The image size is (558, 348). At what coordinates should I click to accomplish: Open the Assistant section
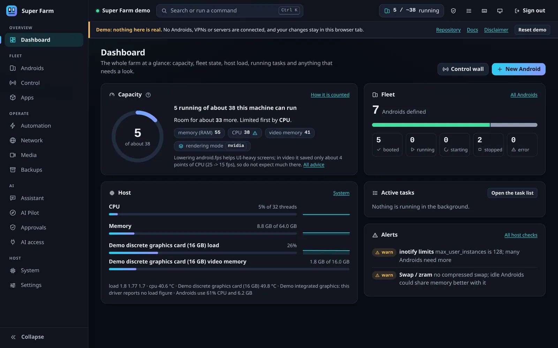pyautogui.click(x=44, y=198)
